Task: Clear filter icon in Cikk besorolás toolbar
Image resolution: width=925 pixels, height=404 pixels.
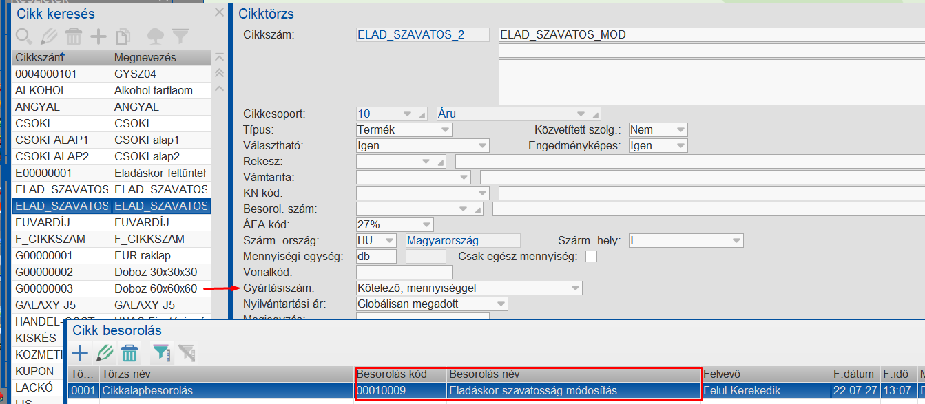Action: point(186,354)
